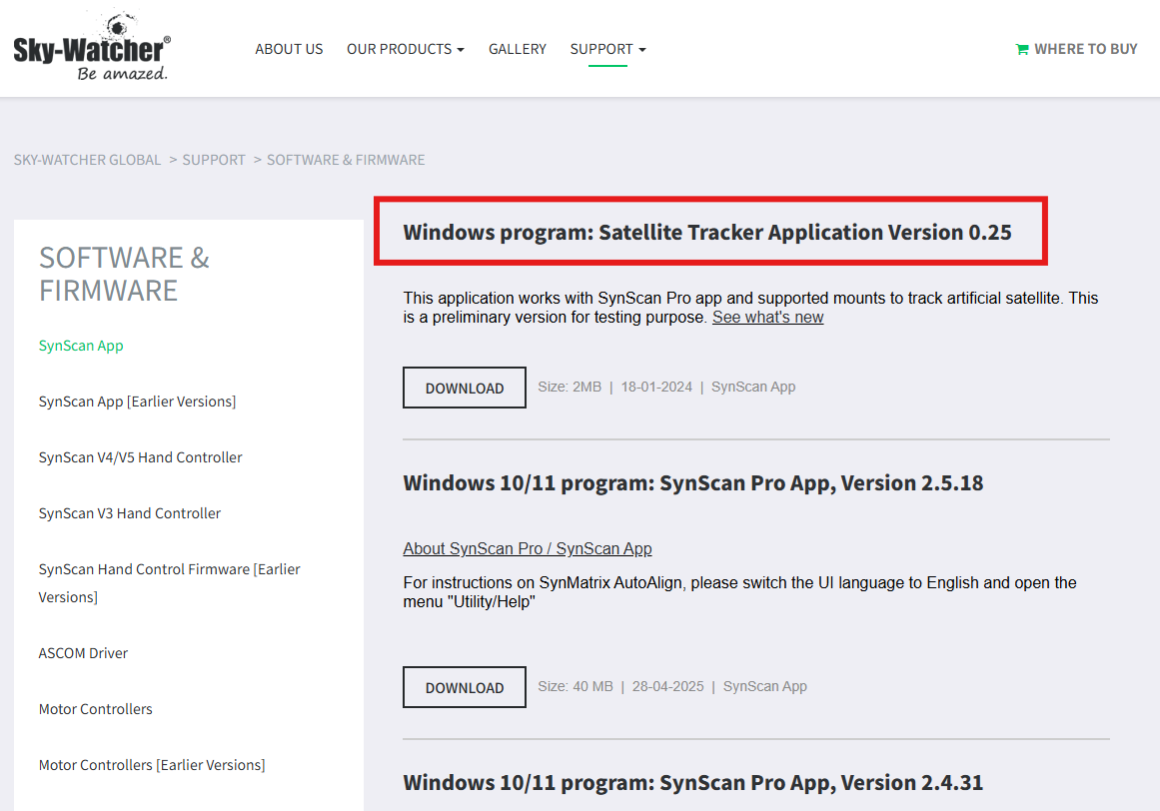
Task: Open SynScan V3 Hand Controller
Action: [x=130, y=513]
